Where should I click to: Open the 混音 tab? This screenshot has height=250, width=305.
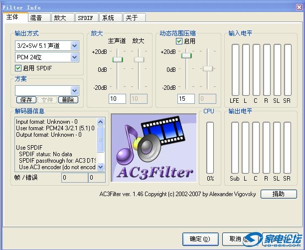tap(39, 18)
